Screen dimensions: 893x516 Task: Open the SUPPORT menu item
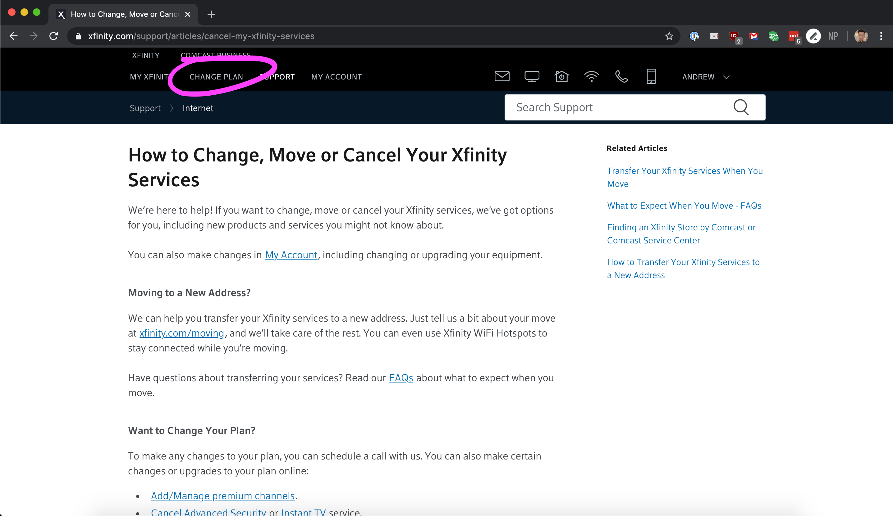[x=277, y=77]
